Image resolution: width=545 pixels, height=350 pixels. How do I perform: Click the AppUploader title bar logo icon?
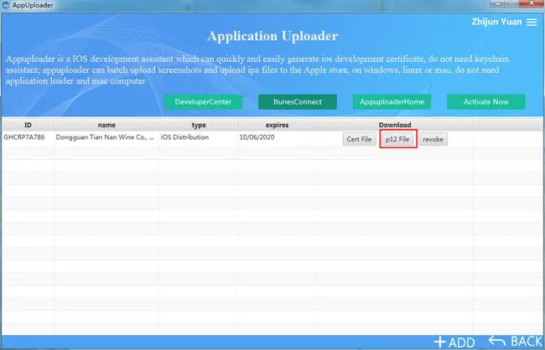coord(6,5)
